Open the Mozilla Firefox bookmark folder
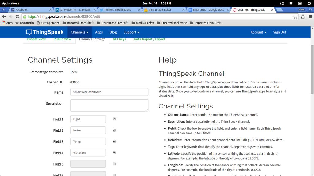 tap(143, 23)
